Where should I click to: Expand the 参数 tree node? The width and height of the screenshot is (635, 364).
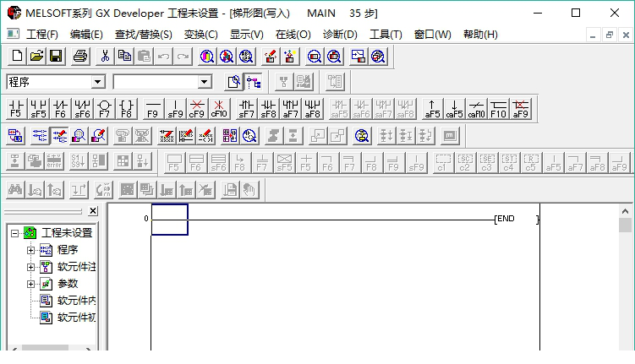pos(30,285)
